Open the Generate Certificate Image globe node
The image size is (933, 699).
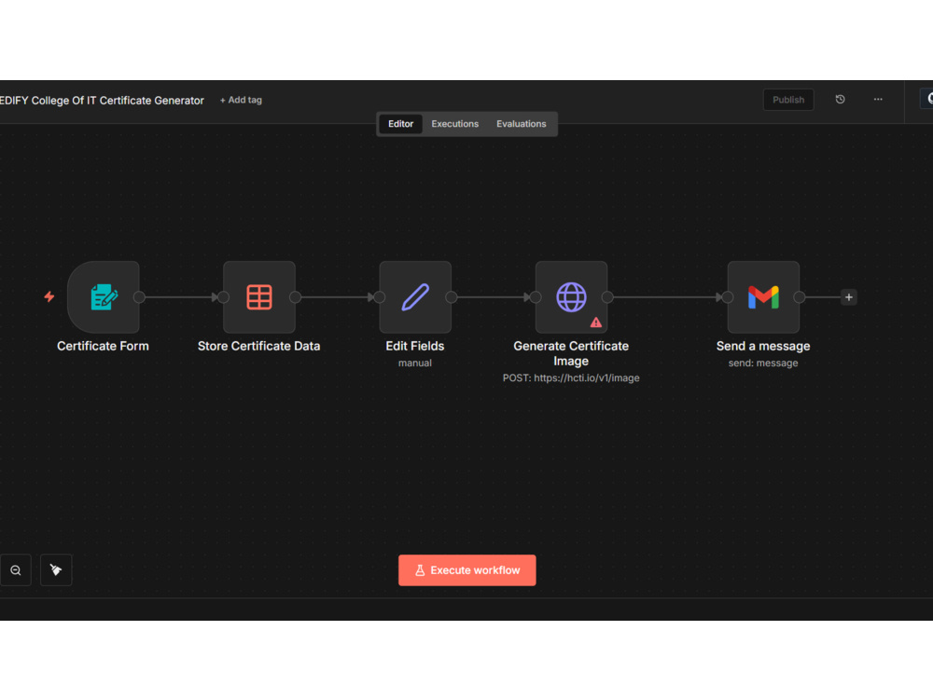pos(571,297)
